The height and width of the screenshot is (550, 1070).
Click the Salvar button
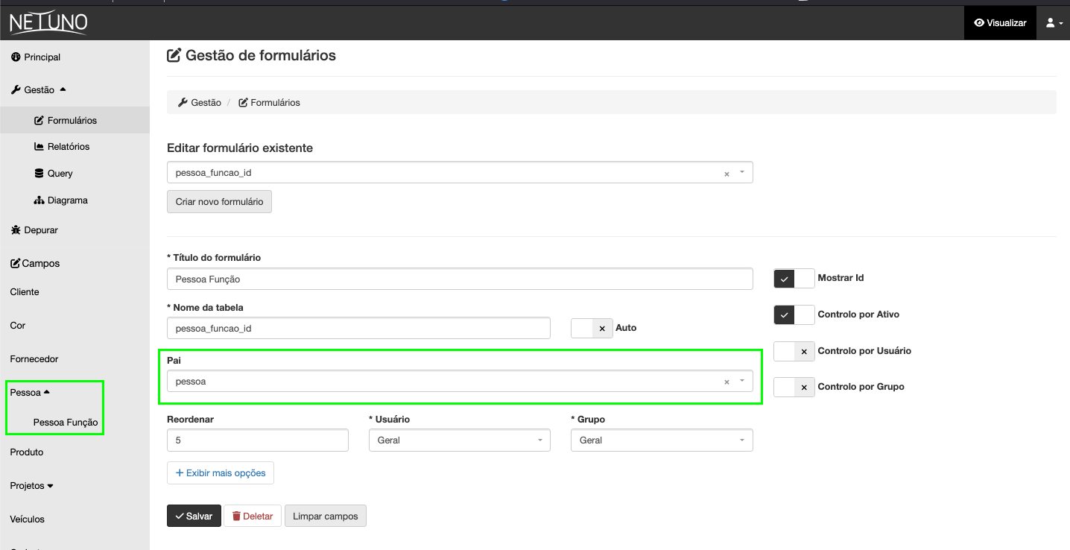pos(194,516)
